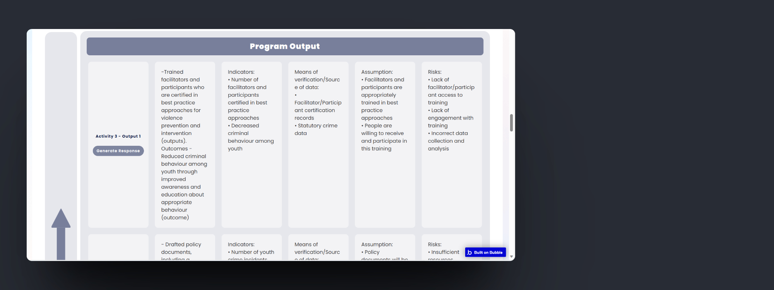Click the second row Means of verification cell
Image resolution: width=774 pixels, height=290 pixels.
tap(318, 248)
